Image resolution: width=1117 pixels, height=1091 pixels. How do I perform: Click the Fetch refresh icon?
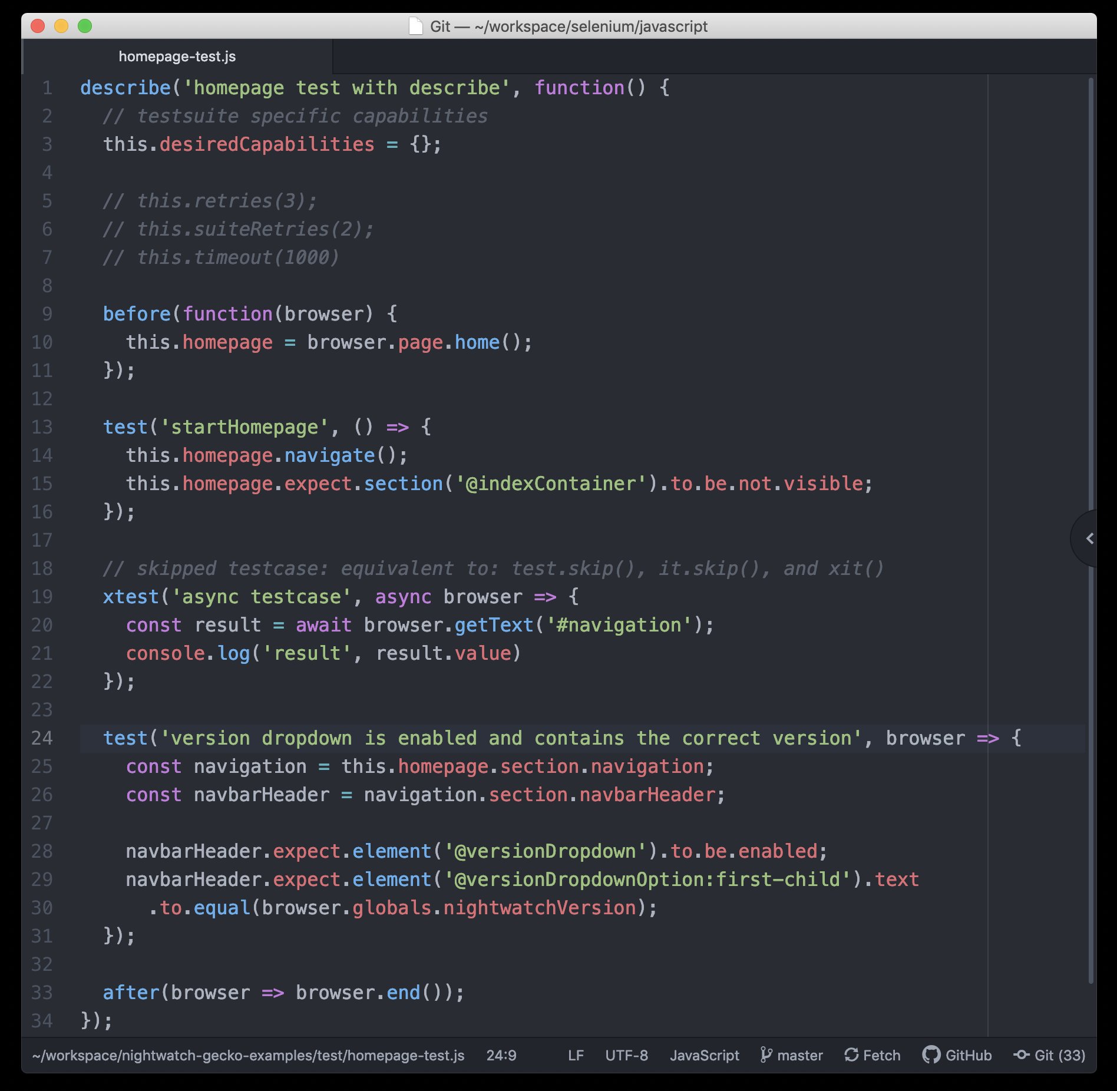[x=851, y=1055]
